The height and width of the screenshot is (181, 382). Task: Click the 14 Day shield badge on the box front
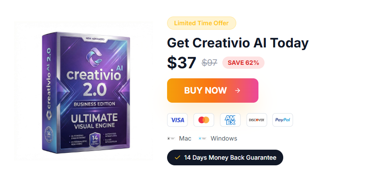coord(95,140)
